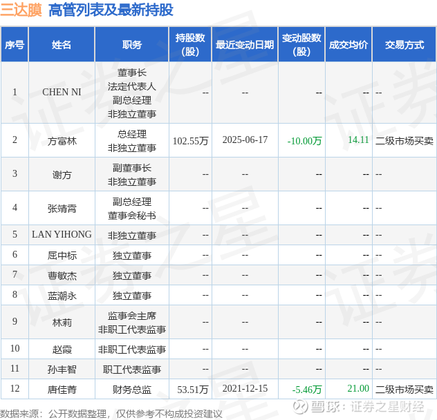
Task: Click the name CHEN NI
Action: pos(62,92)
